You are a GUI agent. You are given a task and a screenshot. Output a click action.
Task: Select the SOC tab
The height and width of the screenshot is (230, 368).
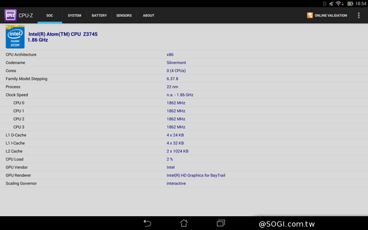pyautogui.click(x=50, y=16)
